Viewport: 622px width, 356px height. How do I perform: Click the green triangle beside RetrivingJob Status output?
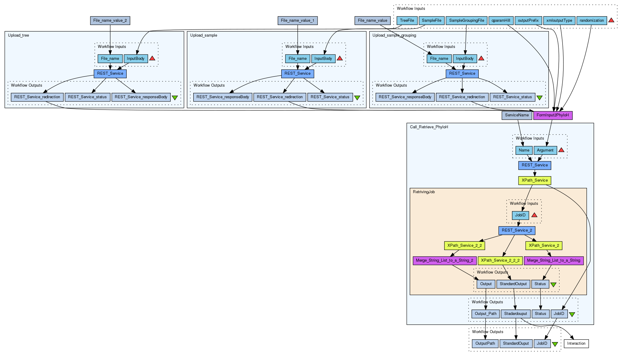pyautogui.click(x=553, y=285)
